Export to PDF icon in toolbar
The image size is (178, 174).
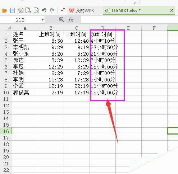(x=20, y=10)
